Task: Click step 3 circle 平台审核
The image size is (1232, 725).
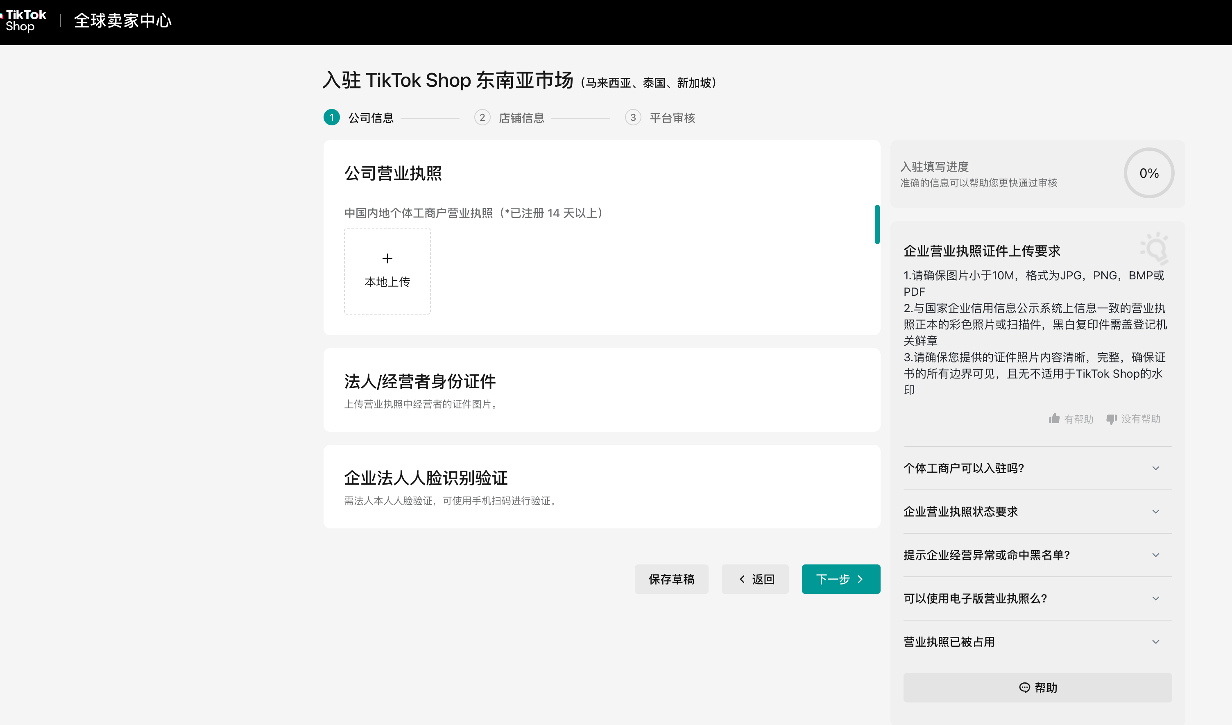Action: point(633,117)
